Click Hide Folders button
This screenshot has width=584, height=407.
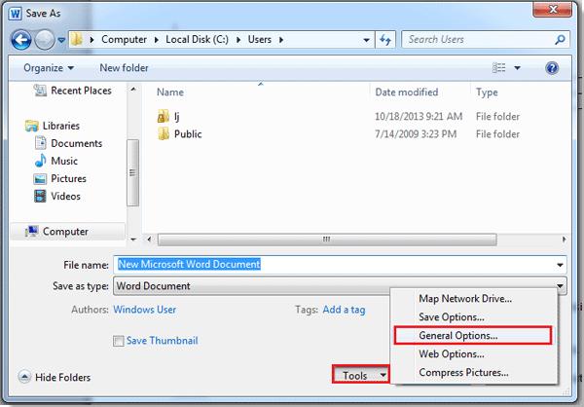pyautogui.click(x=55, y=377)
